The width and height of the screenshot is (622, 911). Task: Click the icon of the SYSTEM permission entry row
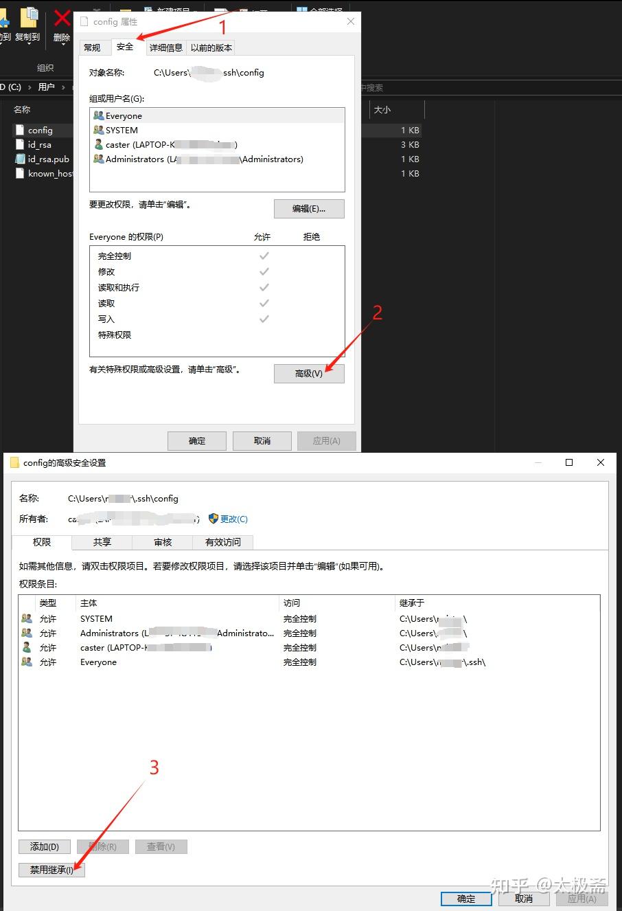(27, 618)
